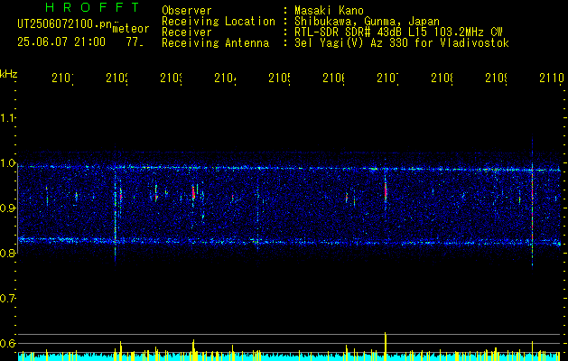Click the 2104 time axis marker
This screenshot has width=568, height=361.
point(226,79)
